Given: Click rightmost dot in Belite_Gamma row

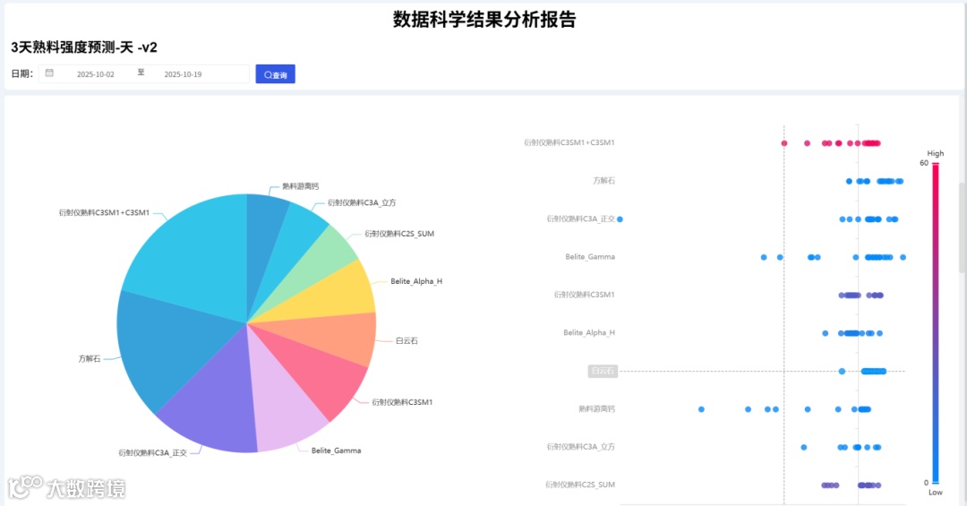Looking at the screenshot, I should pyautogui.click(x=903, y=257).
